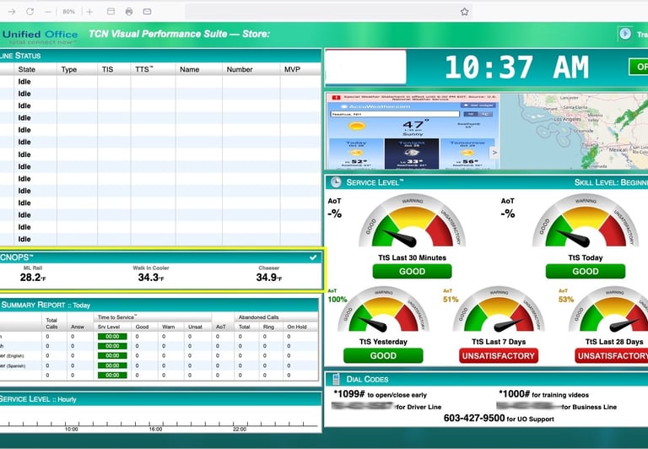Click the TTS column header
The width and height of the screenshot is (648, 449).
coord(143,69)
